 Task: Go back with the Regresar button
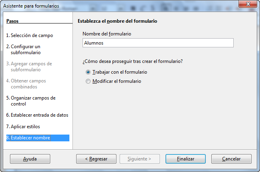[x=96, y=159]
